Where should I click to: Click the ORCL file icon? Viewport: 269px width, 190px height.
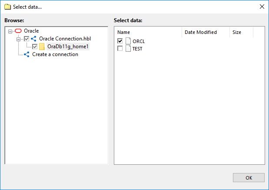[x=128, y=41]
